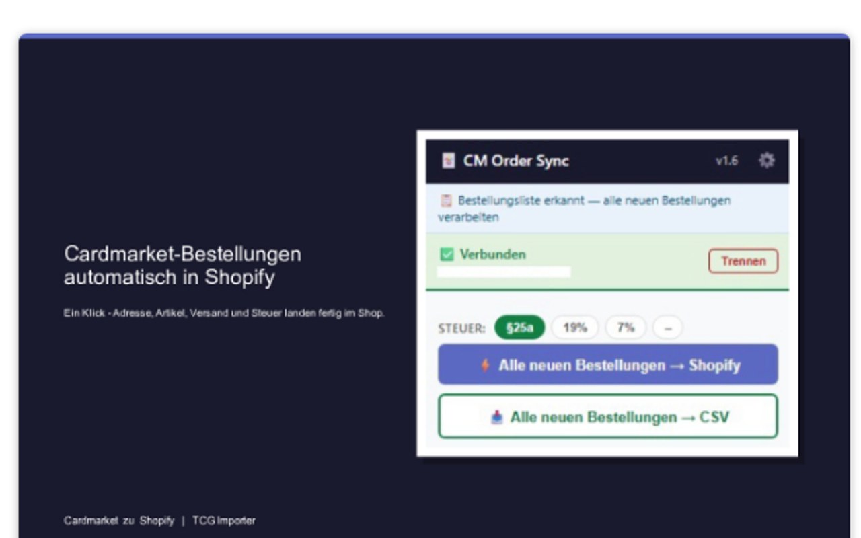Click the download icon on CSV button

pyautogui.click(x=496, y=417)
